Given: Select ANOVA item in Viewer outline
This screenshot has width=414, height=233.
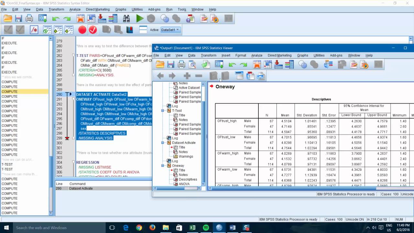Looking at the screenshot, I should click(x=184, y=184).
